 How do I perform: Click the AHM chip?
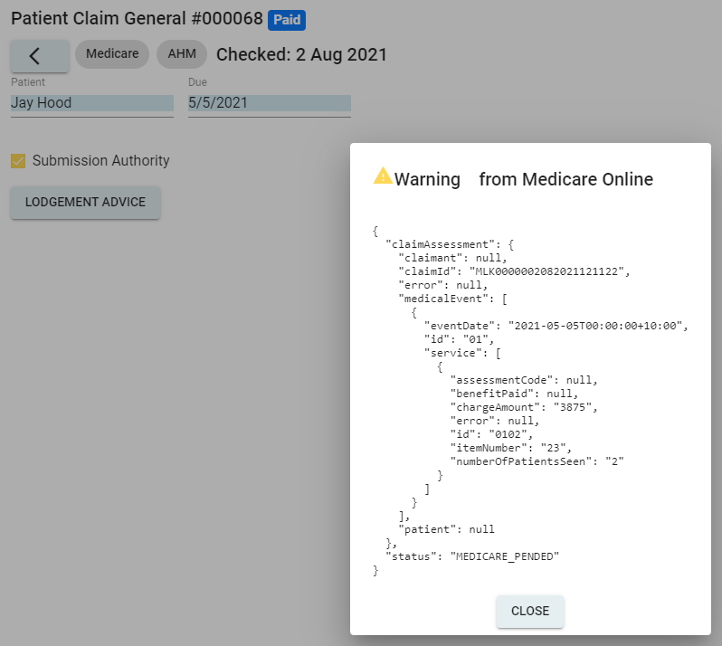click(182, 54)
